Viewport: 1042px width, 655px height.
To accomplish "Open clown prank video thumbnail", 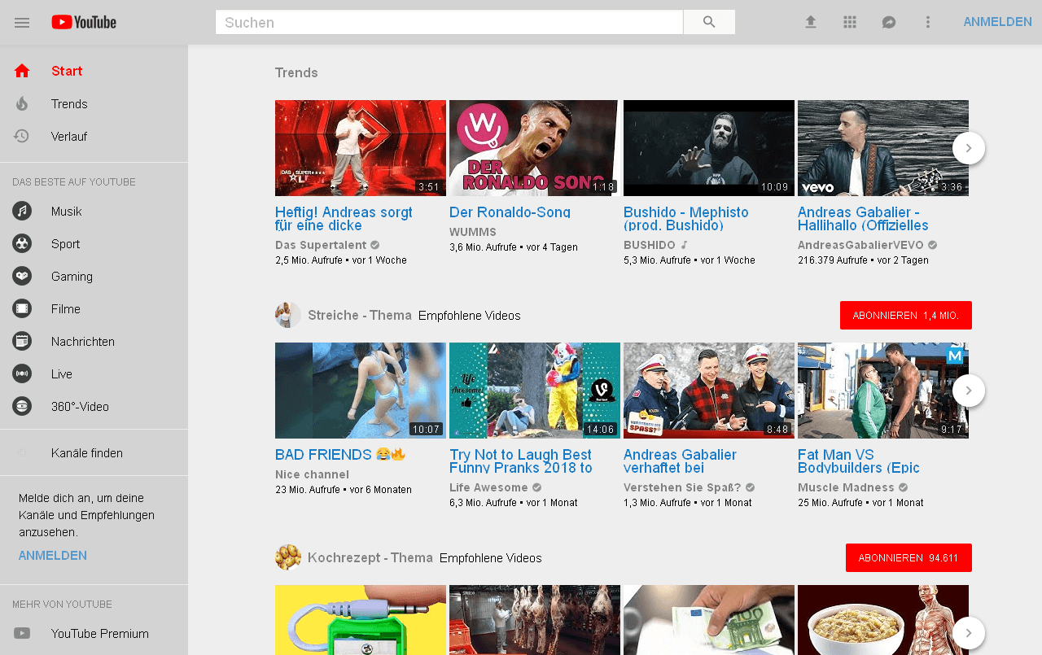I will (535, 391).
